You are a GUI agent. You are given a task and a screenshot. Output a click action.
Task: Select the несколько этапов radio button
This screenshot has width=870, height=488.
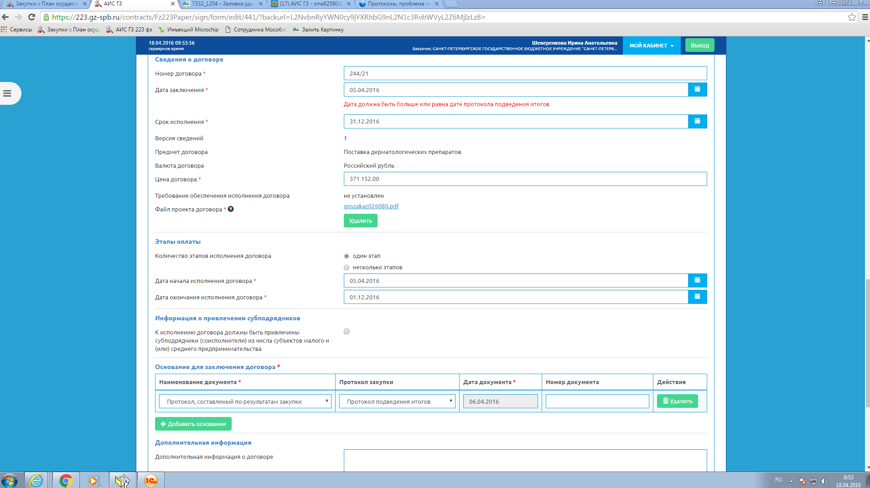point(347,267)
